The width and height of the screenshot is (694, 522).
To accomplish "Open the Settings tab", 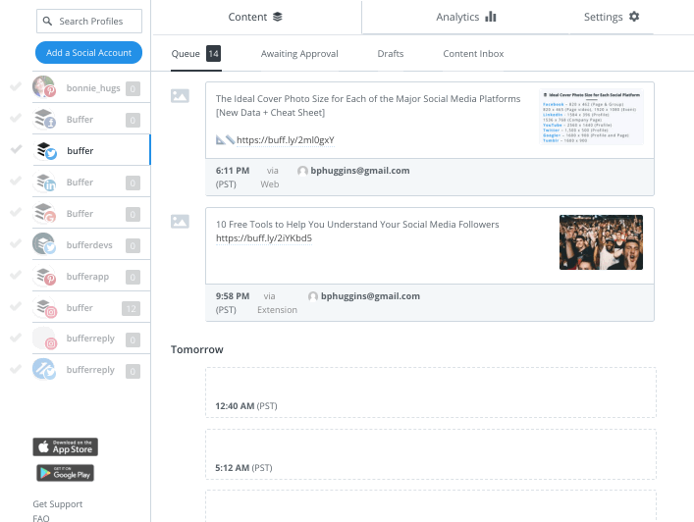I will [612, 17].
